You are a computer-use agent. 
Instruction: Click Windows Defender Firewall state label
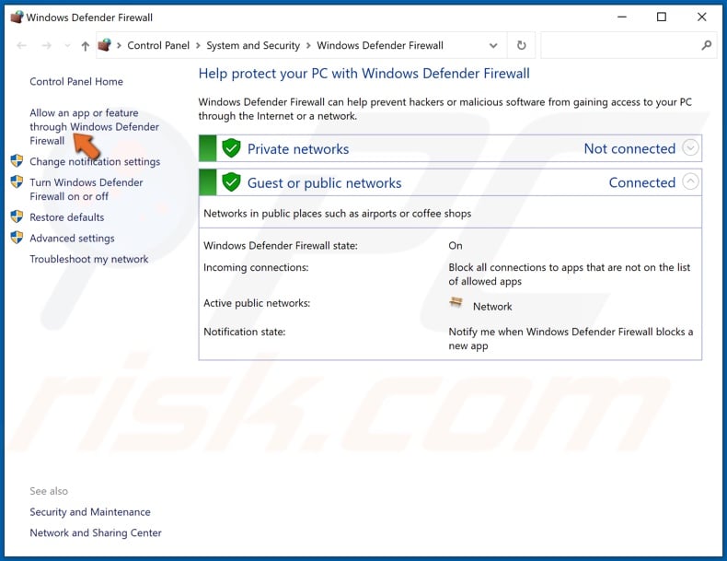point(281,245)
